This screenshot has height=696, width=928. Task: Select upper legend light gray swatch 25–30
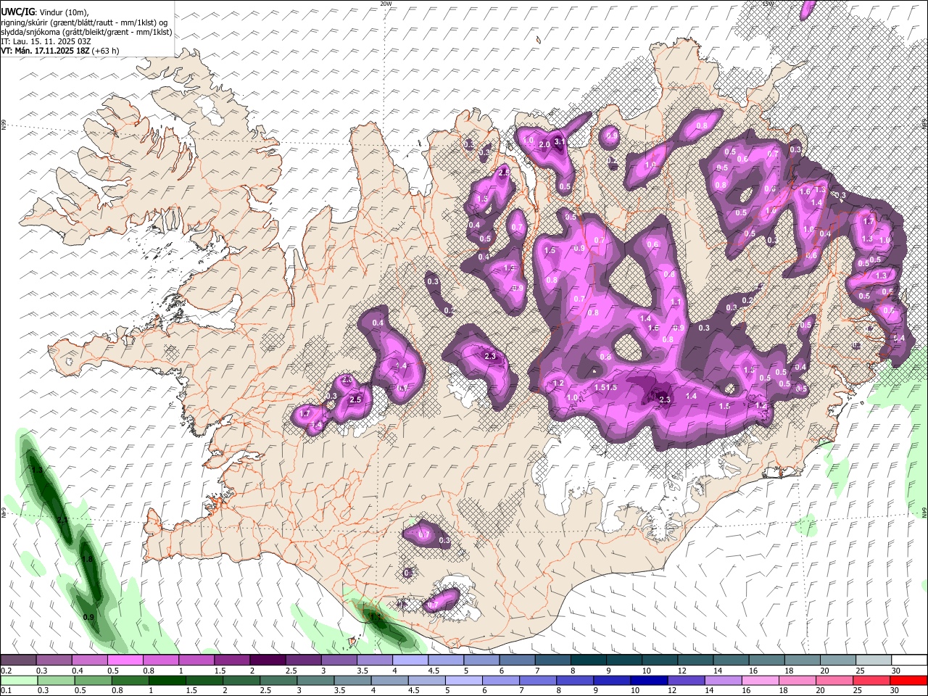pos(874,660)
